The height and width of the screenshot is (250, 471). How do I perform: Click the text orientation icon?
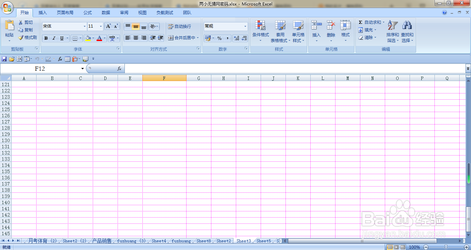[x=153, y=27]
